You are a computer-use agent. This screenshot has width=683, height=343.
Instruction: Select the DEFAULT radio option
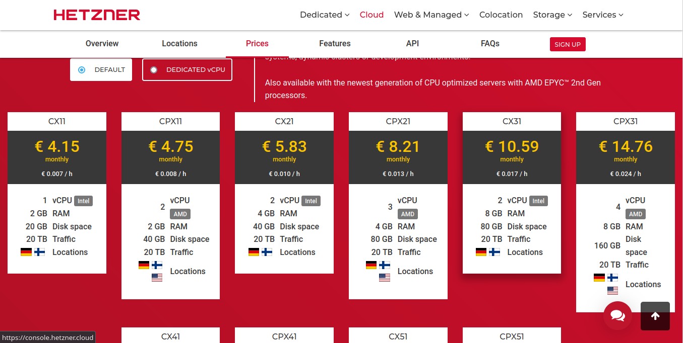pos(101,70)
